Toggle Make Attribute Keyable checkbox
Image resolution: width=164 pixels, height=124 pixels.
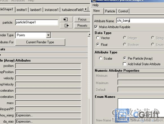pos(96,27)
